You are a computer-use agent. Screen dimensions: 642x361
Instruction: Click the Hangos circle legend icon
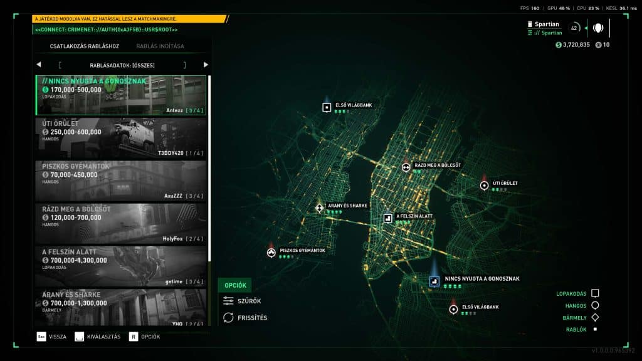(x=596, y=305)
